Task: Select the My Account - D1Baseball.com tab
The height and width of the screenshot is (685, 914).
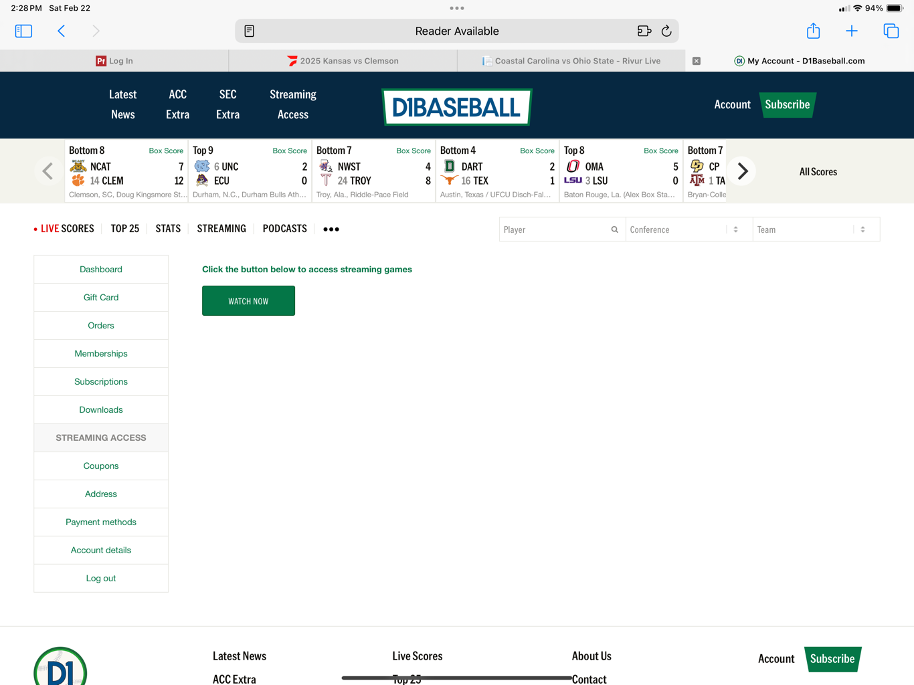Action: (800, 61)
